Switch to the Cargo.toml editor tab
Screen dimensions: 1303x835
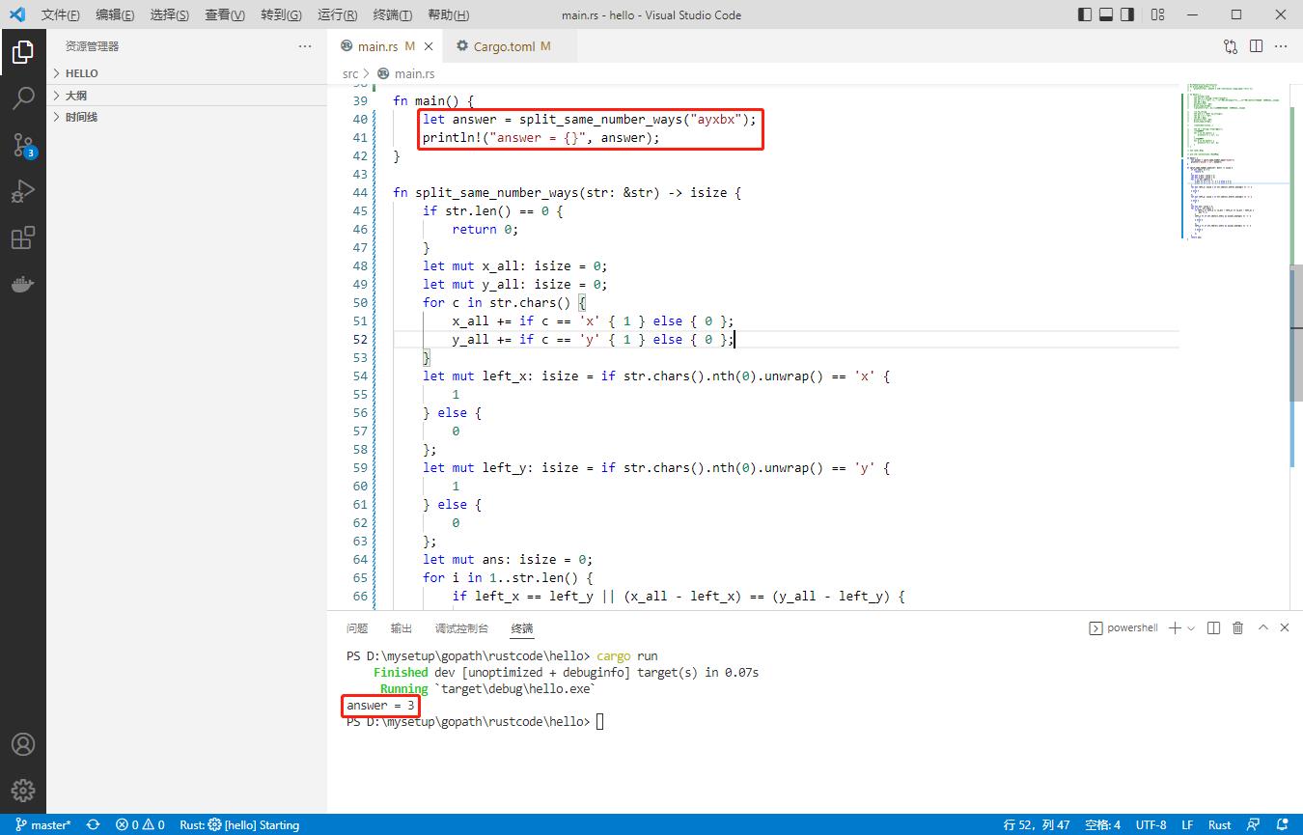click(510, 46)
